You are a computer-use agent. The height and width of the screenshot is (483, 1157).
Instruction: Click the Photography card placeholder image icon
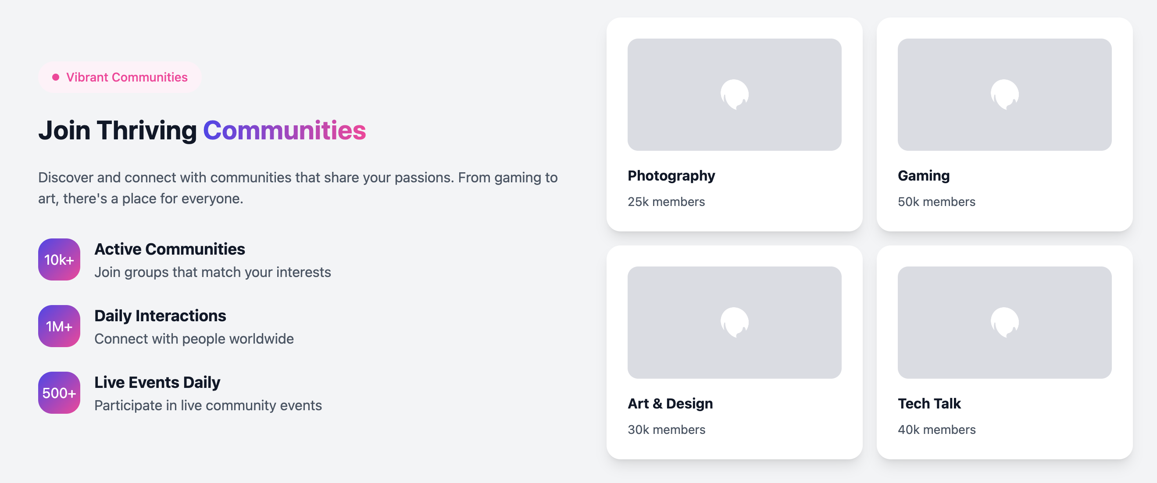coord(734,95)
